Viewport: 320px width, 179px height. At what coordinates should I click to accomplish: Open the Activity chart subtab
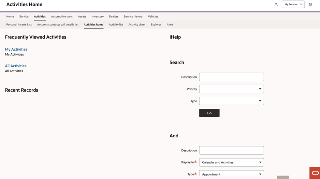tap(137, 25)
